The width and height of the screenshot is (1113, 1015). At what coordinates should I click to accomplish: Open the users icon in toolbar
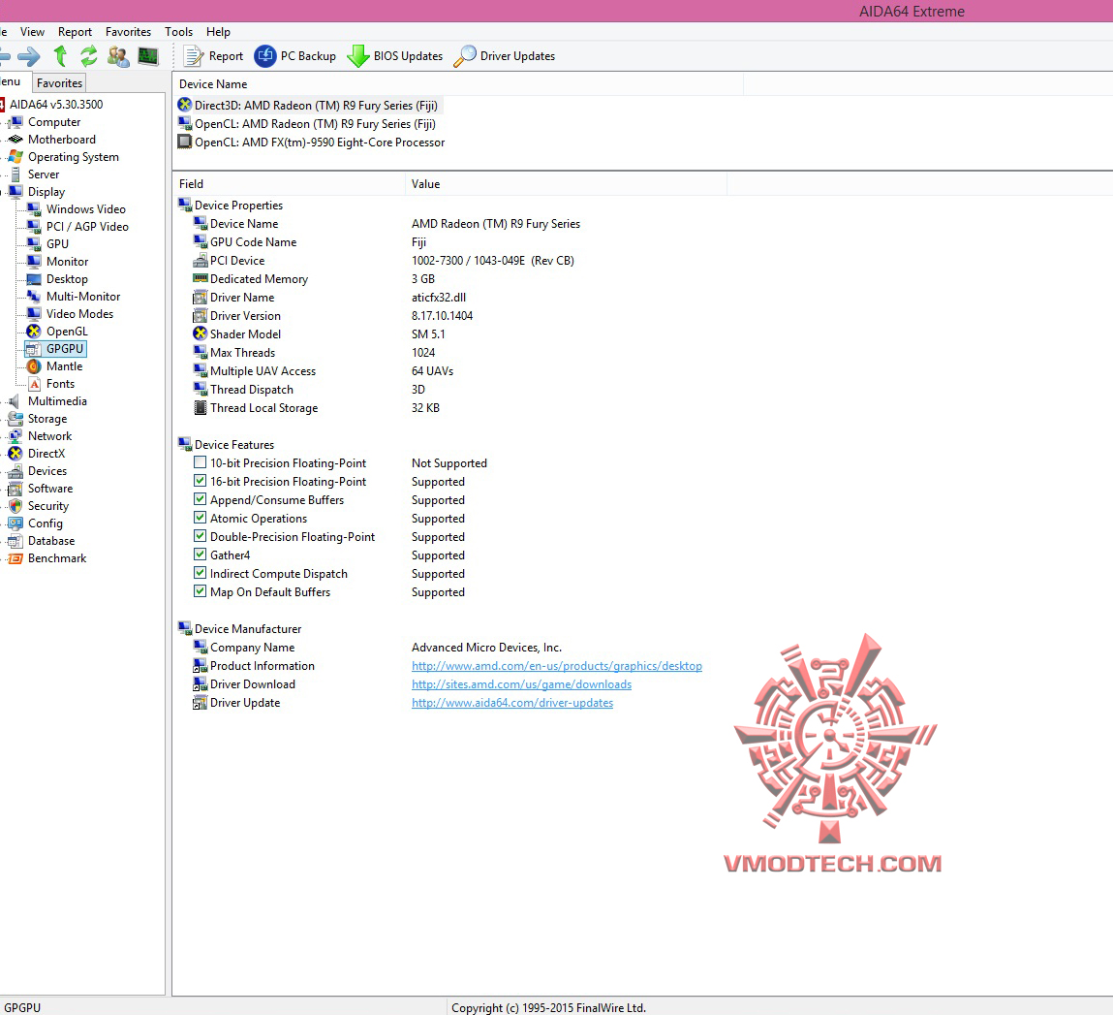click(x=118, y=56)
